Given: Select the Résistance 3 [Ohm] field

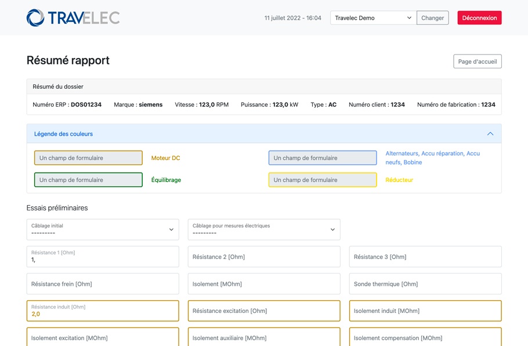Looking at the screenshot, I should pyautogui.click(x=425, y=257).
